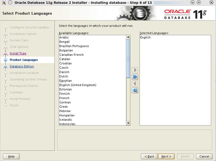Cancel the installation

[x=204, y=156]
